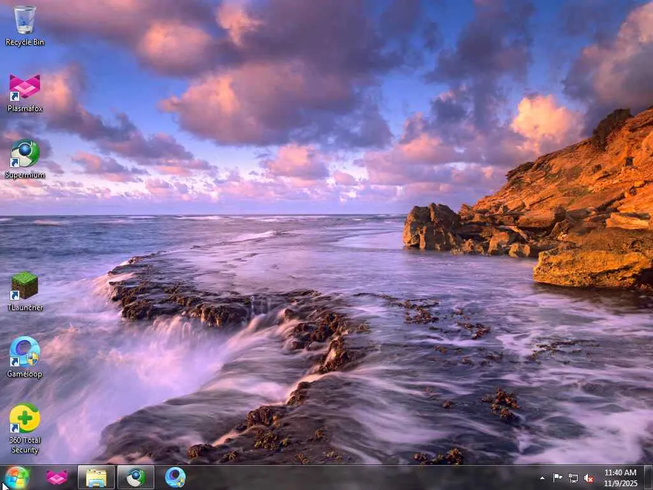Select the Supermium desktop shortcut

(x=25, y=159)
